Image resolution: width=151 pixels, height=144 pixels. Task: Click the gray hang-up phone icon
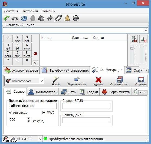click(15, 18)
